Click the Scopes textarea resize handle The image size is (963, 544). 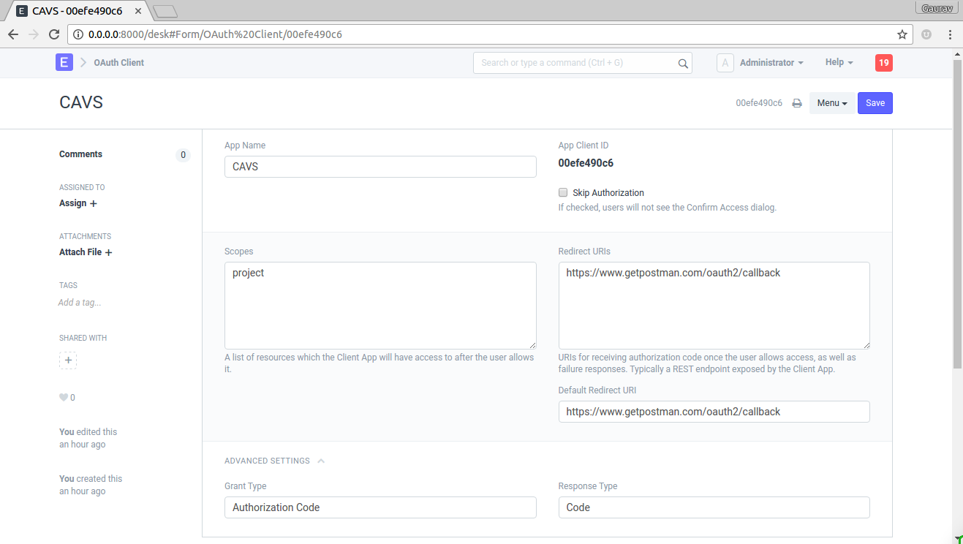coord(532,345)
